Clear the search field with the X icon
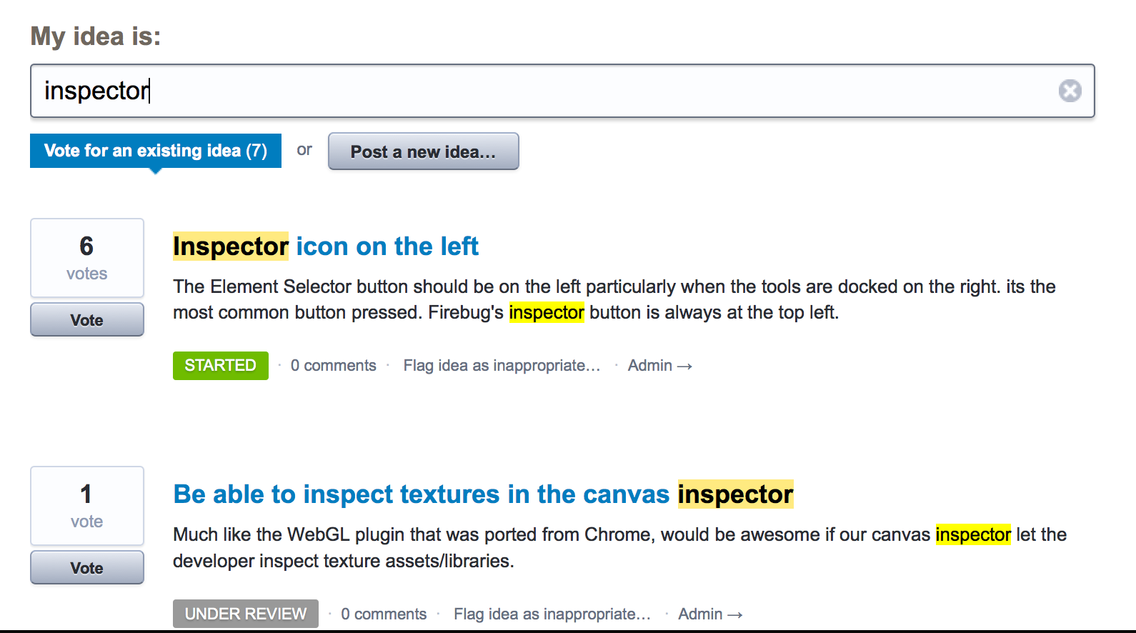The height and width of the screenshot is (633, 1136). 1070,91
